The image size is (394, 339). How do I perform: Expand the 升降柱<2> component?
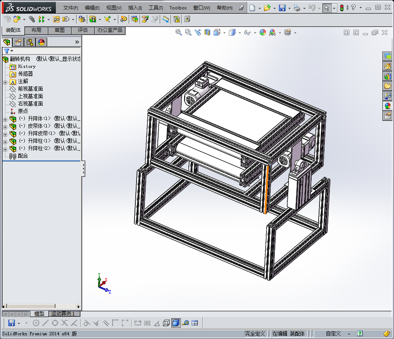pos(5,149)
